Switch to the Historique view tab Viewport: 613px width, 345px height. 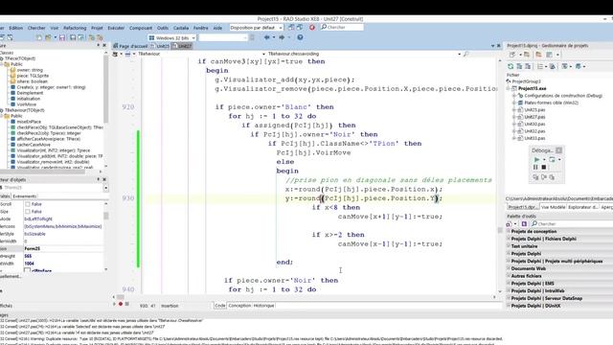coord(264,306)
